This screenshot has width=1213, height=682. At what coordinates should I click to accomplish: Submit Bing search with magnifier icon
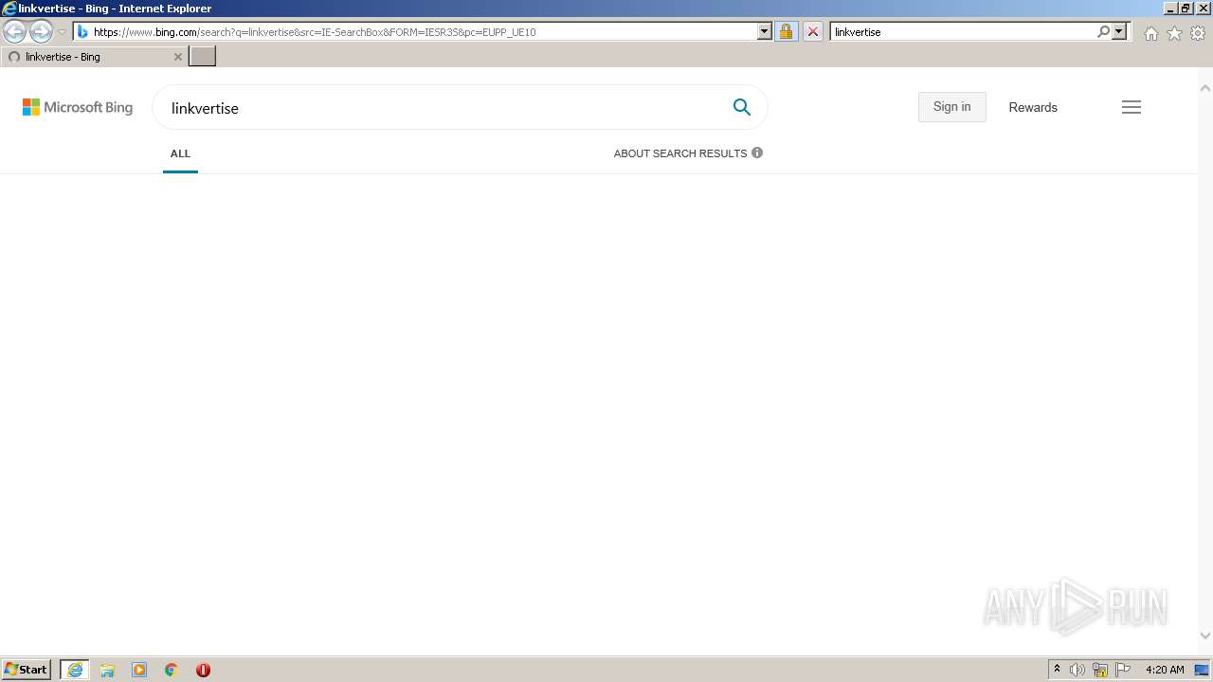coord(742,107)
